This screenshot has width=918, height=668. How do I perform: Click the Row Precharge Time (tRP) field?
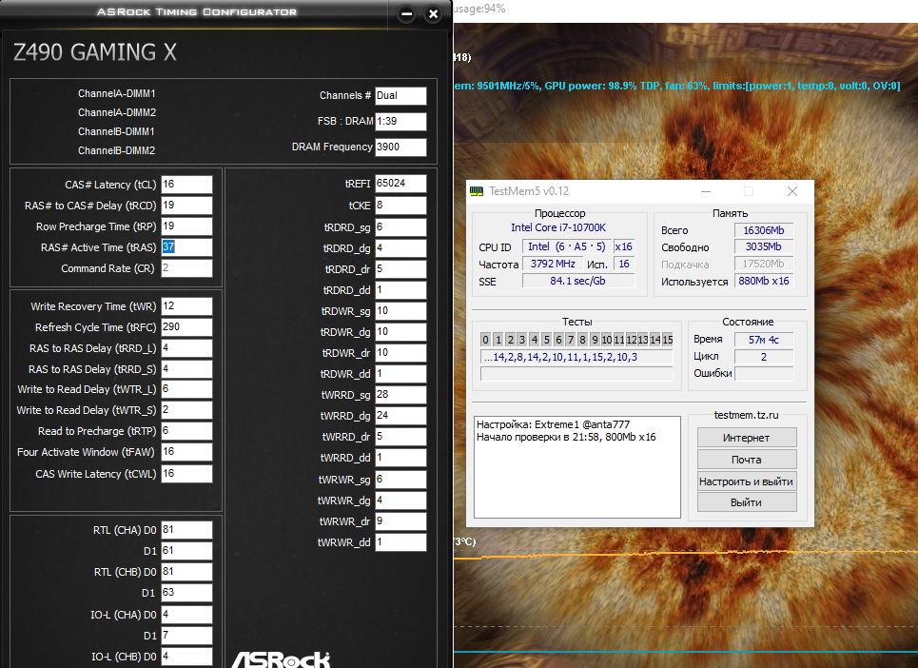(x=186, y=226)
